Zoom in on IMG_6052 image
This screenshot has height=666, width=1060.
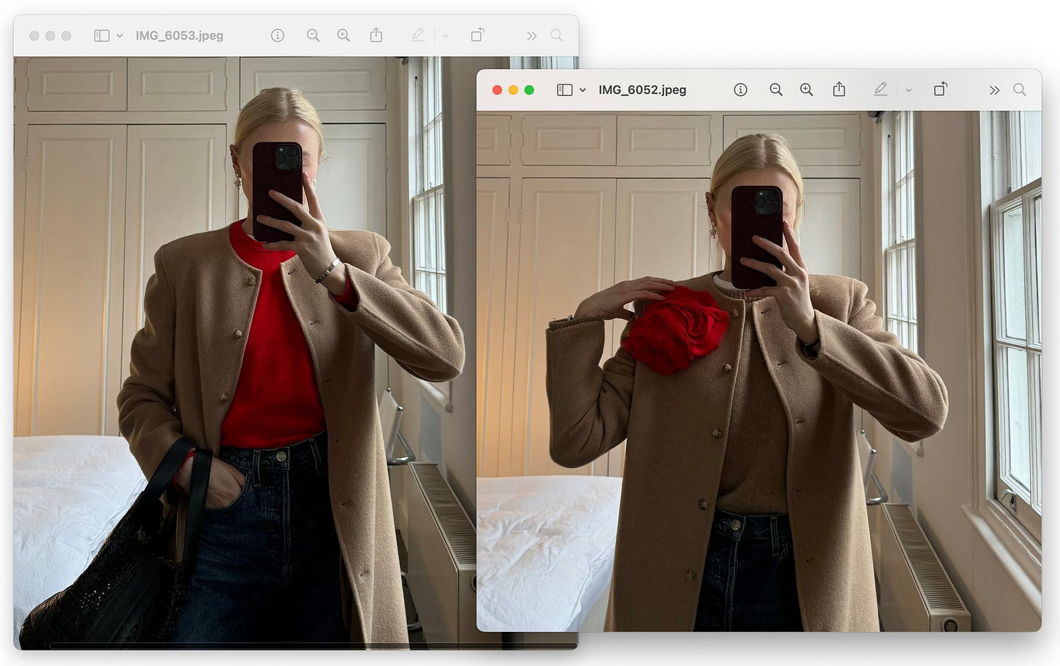pyautogui.click(x=807, y=90)
